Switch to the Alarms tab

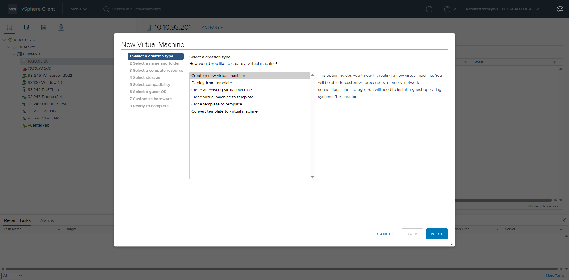click(x=47, y=220)
